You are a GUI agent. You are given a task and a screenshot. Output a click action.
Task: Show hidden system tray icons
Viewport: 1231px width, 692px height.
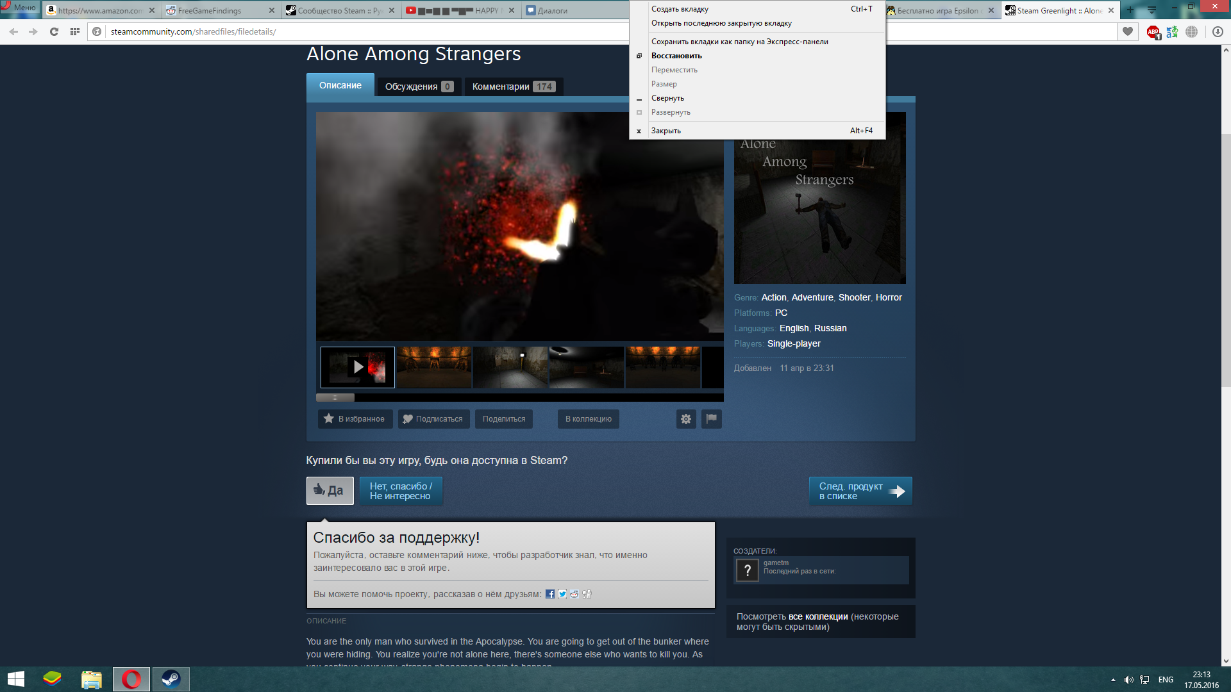[1113, 680]
